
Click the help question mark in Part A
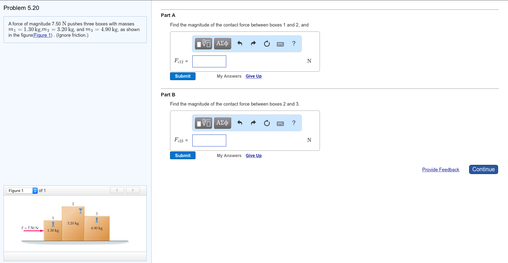point(294,44)
